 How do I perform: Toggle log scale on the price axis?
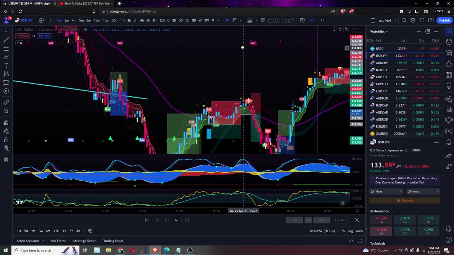coord(350,231)
